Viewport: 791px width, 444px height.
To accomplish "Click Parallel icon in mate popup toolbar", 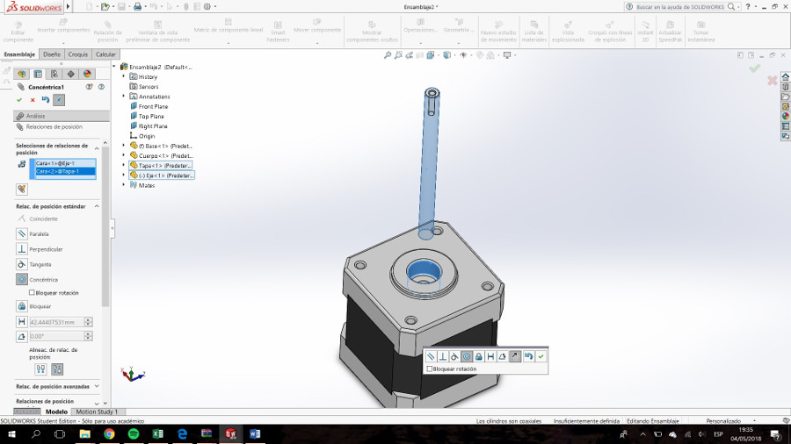I will coord(431,356).
